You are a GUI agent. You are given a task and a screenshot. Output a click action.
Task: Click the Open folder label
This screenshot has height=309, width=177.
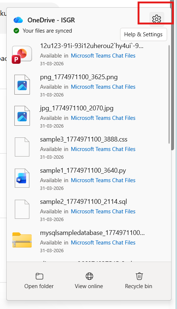click(39, 286)
